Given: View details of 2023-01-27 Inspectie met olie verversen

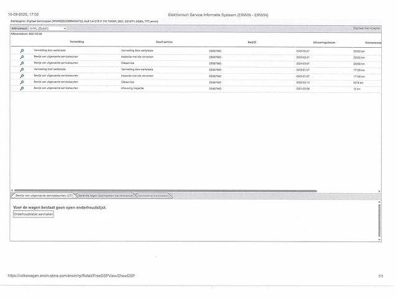Looking at the screenshot, I should pos(22,76).
